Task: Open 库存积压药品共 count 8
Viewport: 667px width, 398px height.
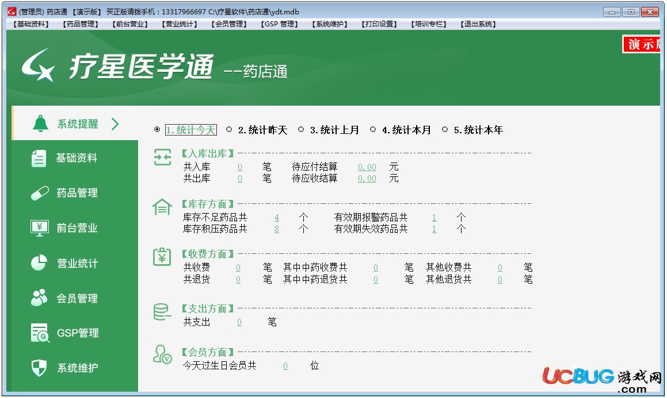Action: pos(276,229)
